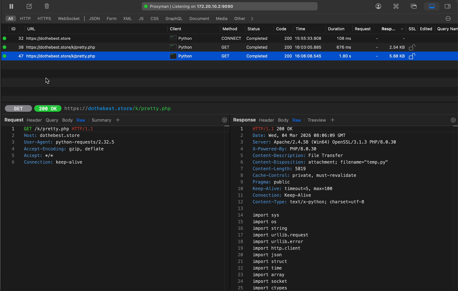Pause traffic recording with the pause icon

11,6
